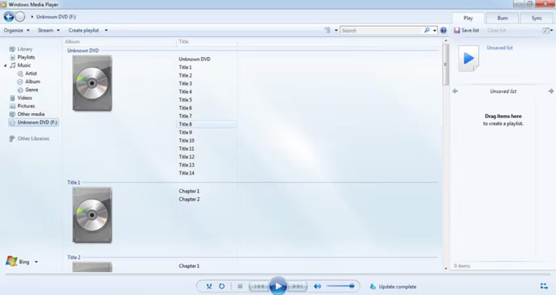Open the Help question-mark icon
This screenshot has height=295, width=556.
(443, 31)
